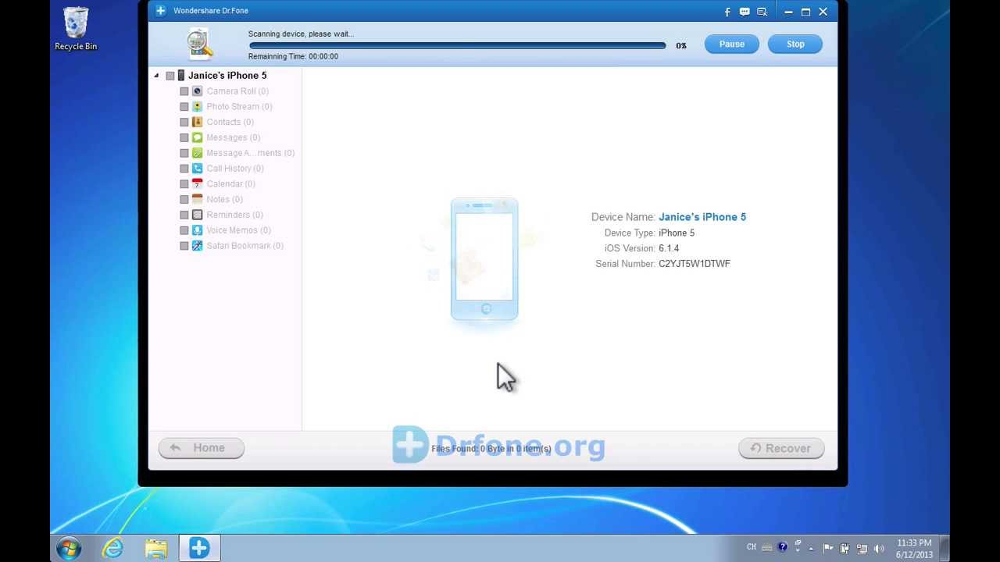Image resolution: width=1000 pixels, height=562 pixels.
Task: Click the Photo Stream sunflower icon
Action: tap(197, 107)
